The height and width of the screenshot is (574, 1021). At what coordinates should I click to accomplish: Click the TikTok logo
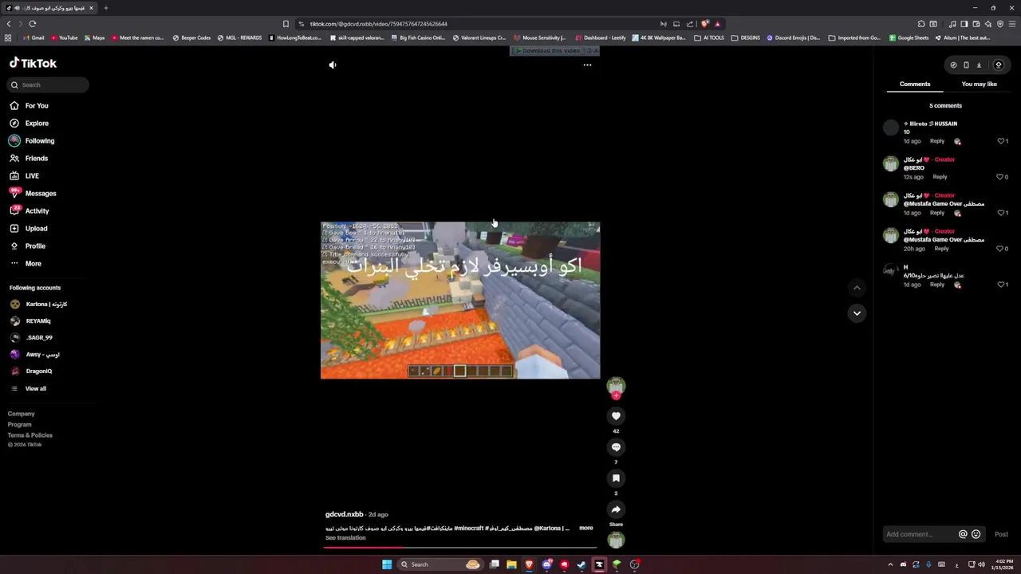33,63
